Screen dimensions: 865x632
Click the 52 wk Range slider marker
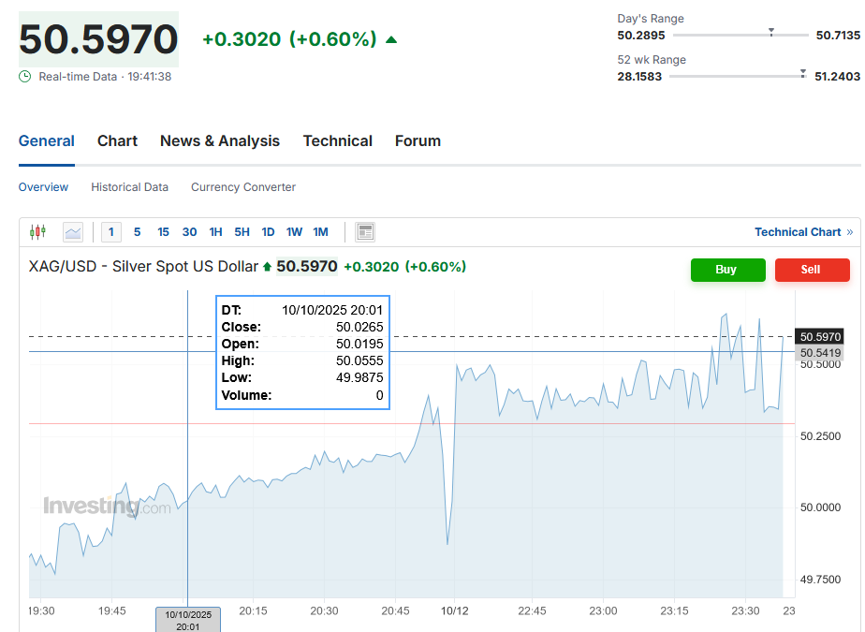click(803, 73)
